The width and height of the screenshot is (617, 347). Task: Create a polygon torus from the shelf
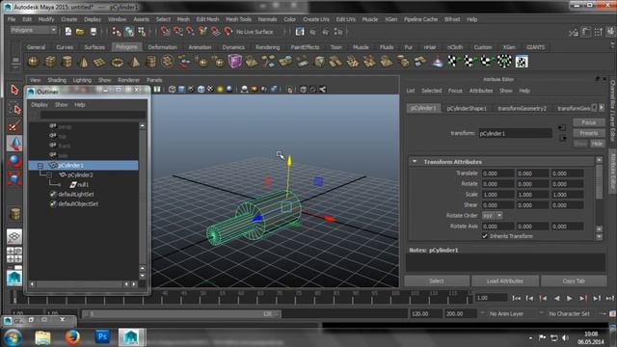point(118,62)
